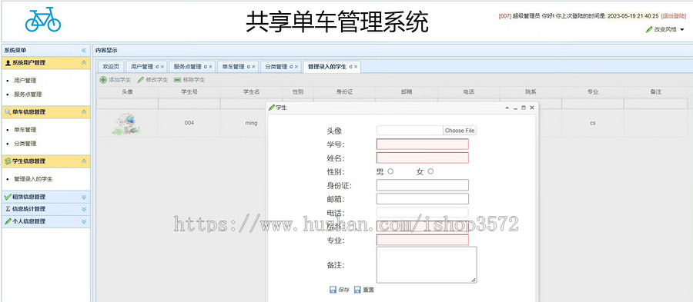Close the 学生 dialog
This screenshot has height=302, width=693.
coord(532,108)
